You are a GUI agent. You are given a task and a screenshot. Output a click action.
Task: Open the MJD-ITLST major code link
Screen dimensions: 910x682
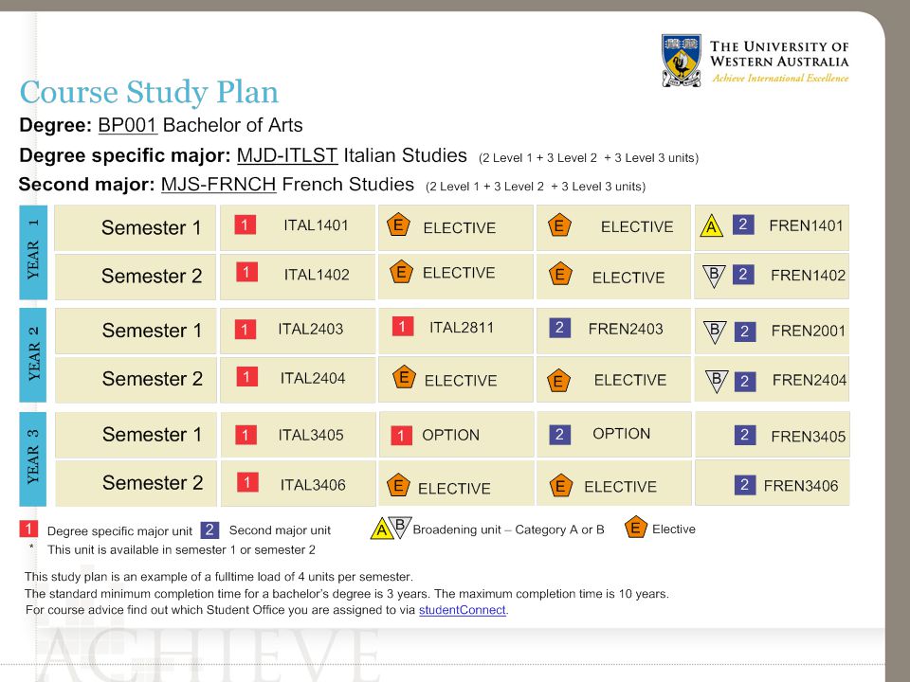point(287,155)
